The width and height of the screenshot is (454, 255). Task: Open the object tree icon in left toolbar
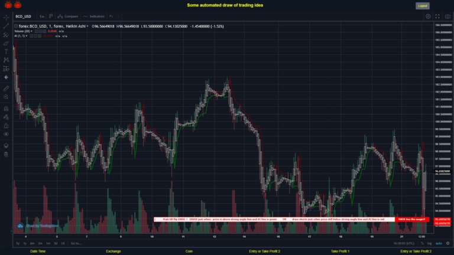click(x=6, y=145)
